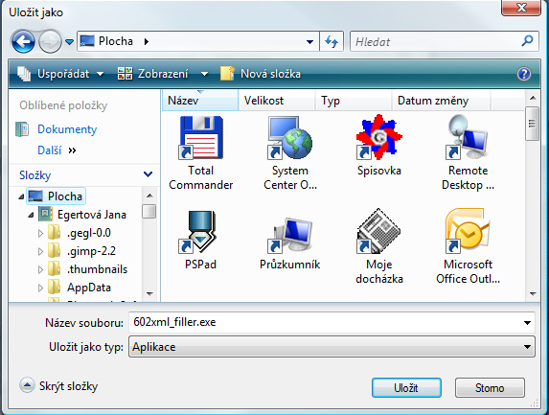Select the Microsoft Office Outlook shortcut
Screen dimensions: 549x415
[x=468, y=246]
